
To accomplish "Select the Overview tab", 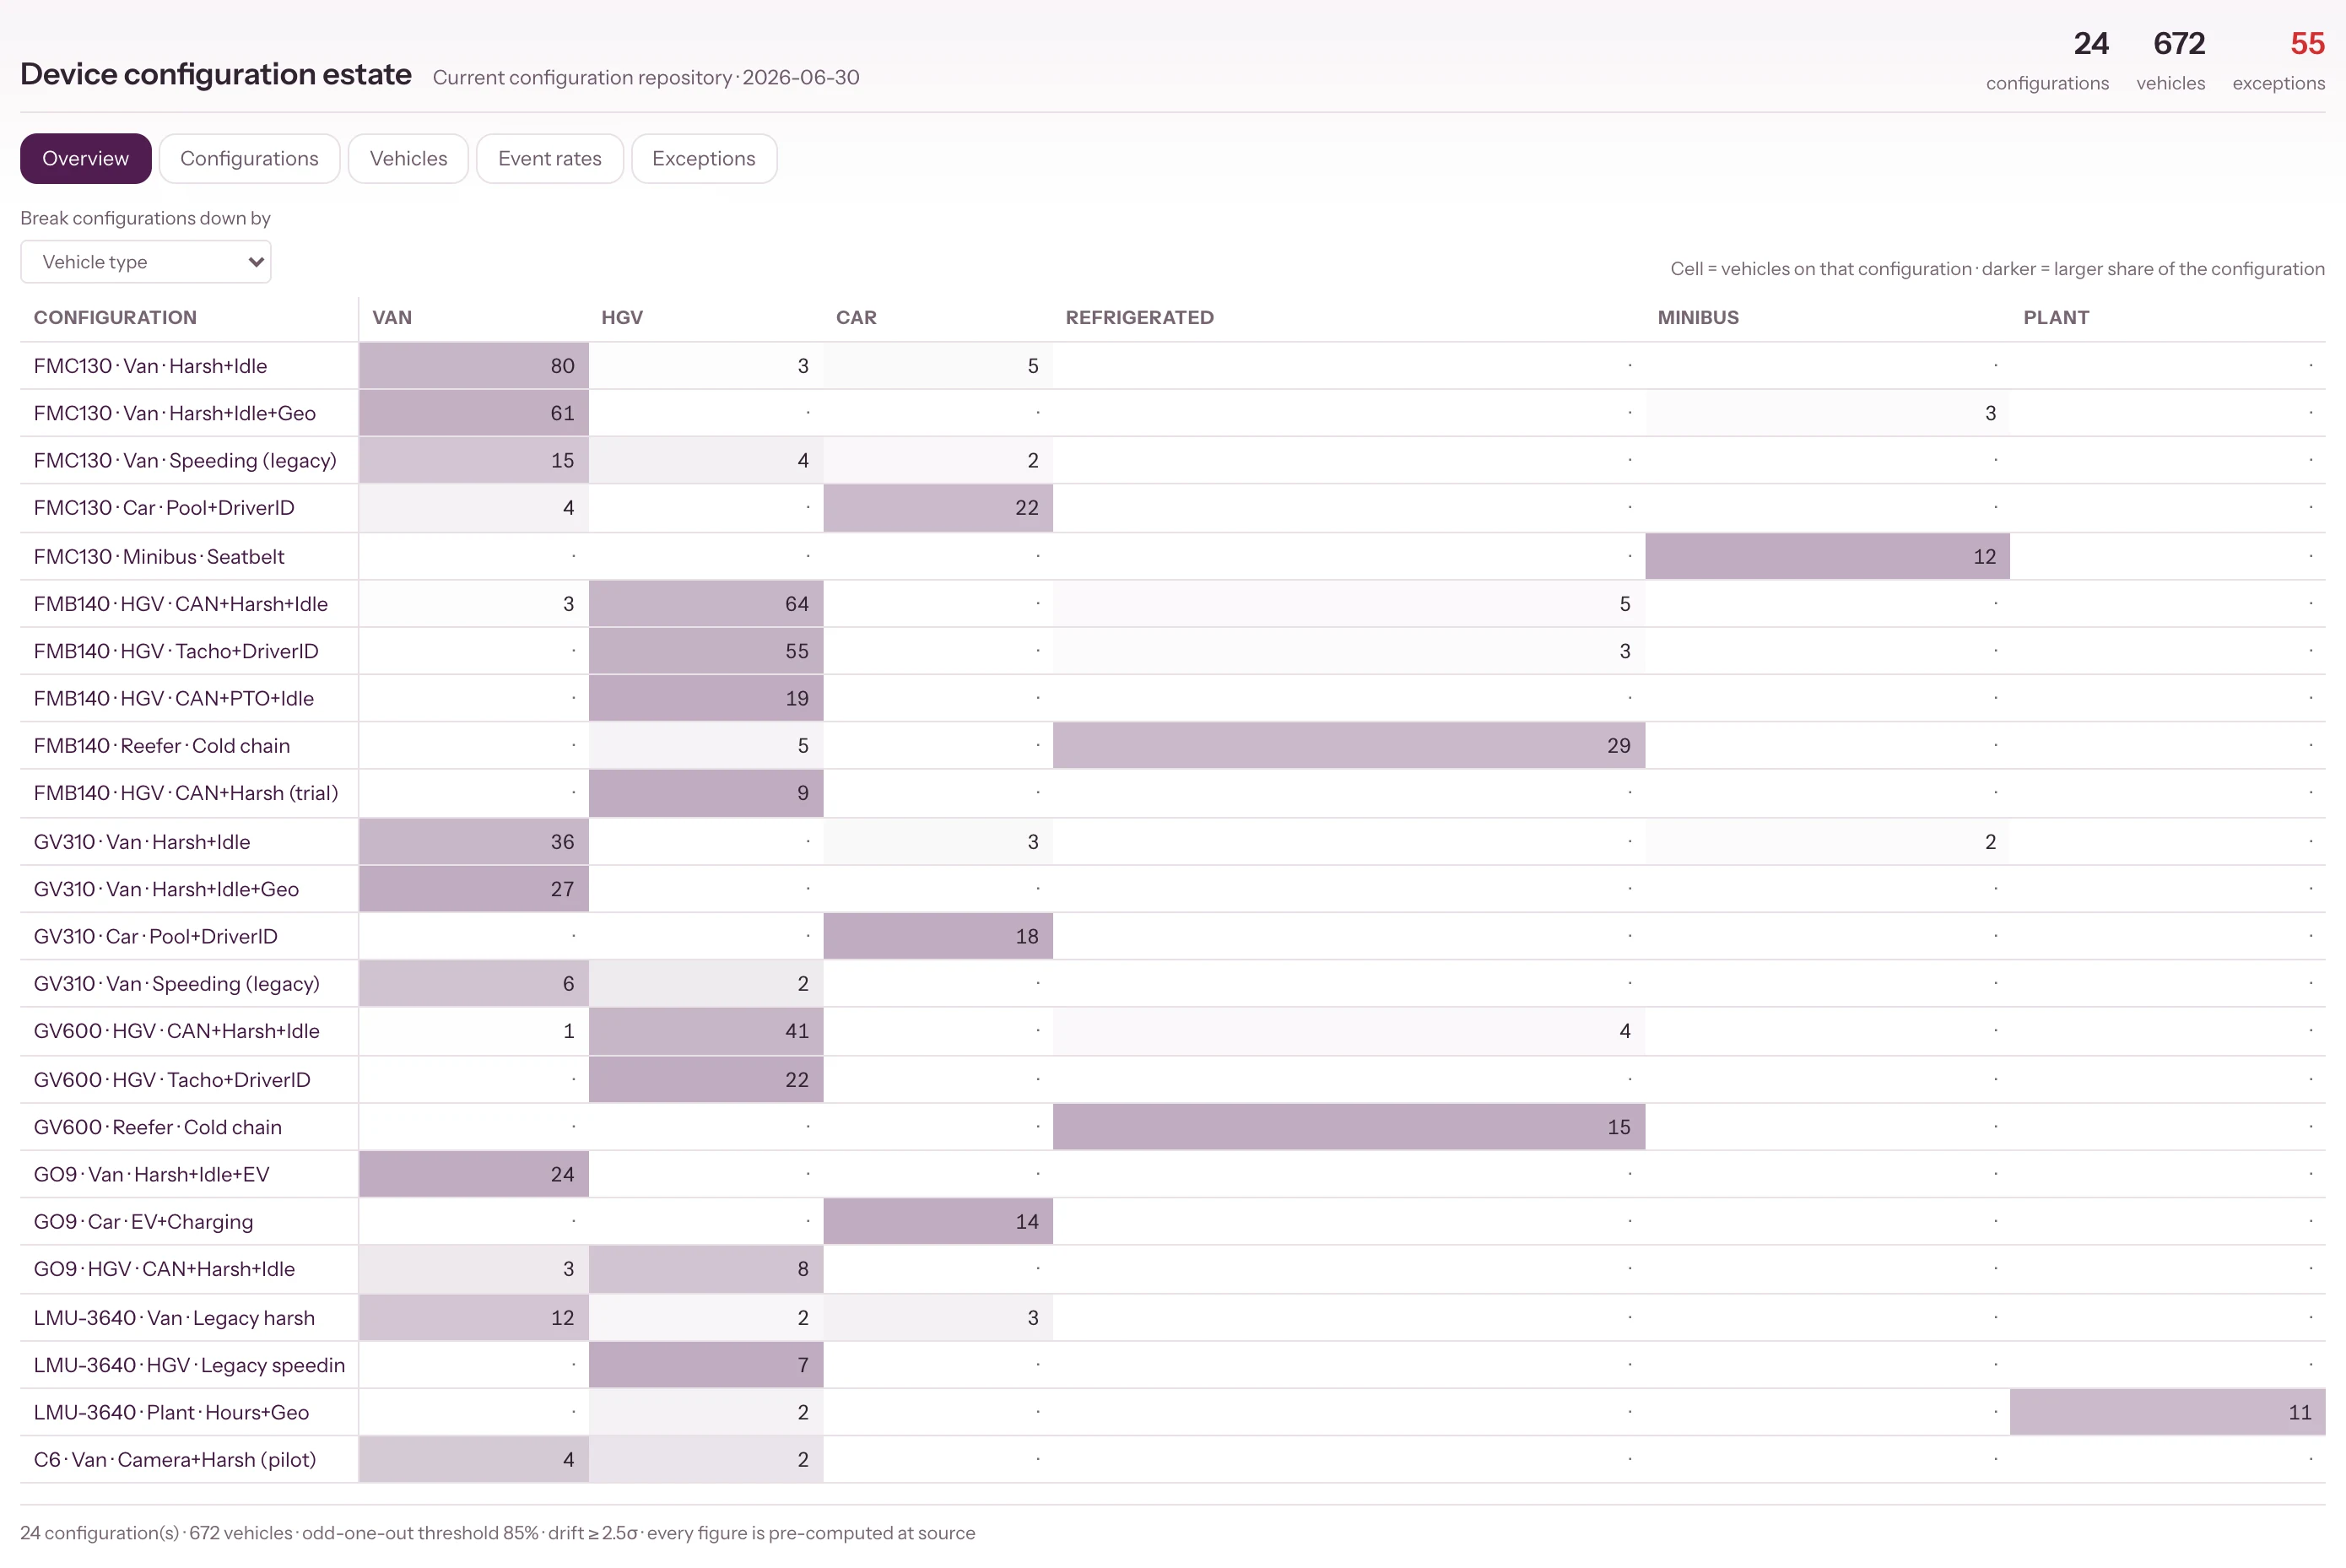I will [86, 158].
